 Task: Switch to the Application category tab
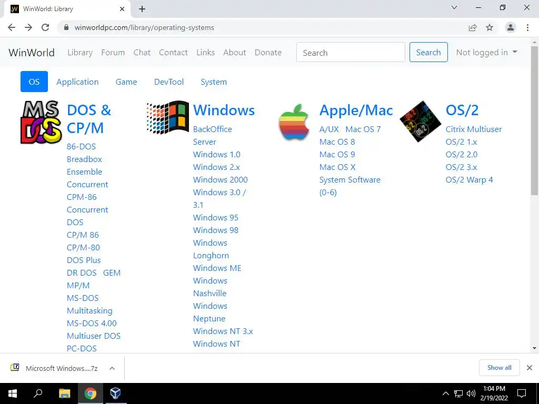point(77,82)
